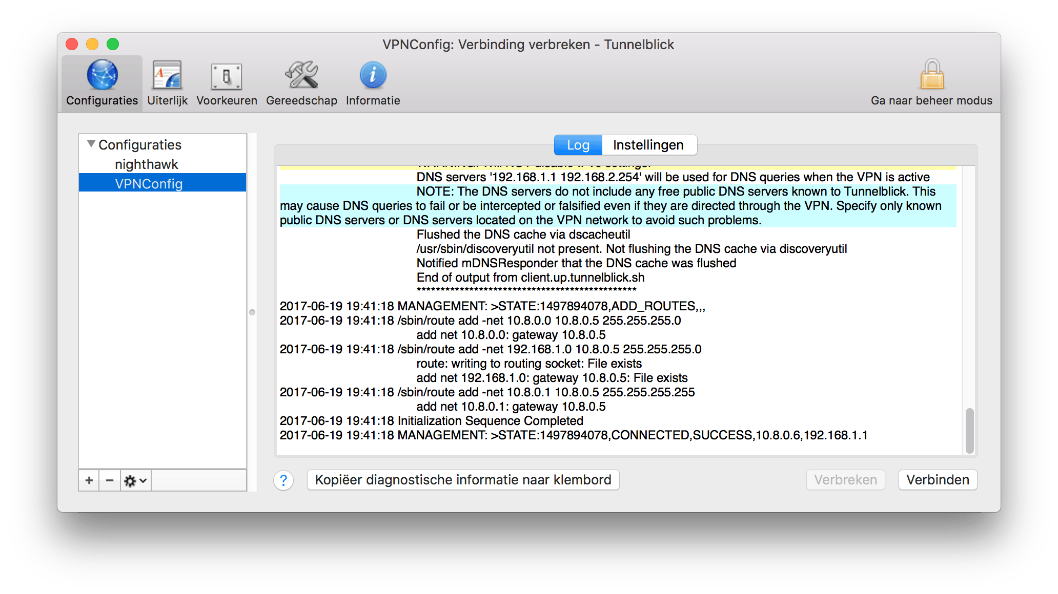Remove a configuration using the minus icon
Image resolution: width=1058 pixels, height=594 pixels.
(x=109, y=480)
